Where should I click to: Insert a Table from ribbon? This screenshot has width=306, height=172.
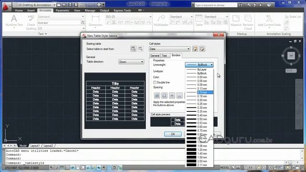point(199,21)
